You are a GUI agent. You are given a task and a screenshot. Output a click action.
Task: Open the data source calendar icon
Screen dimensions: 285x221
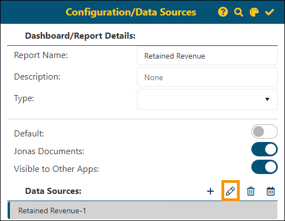pyautogui.click(x=271, y=191)
